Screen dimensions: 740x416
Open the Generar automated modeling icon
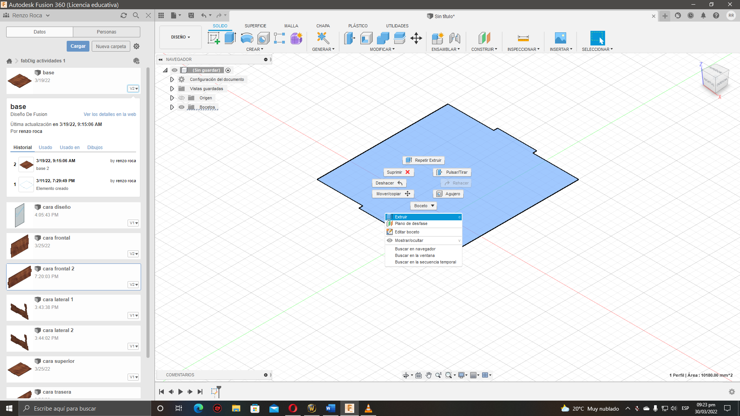[x=323, y=38]
